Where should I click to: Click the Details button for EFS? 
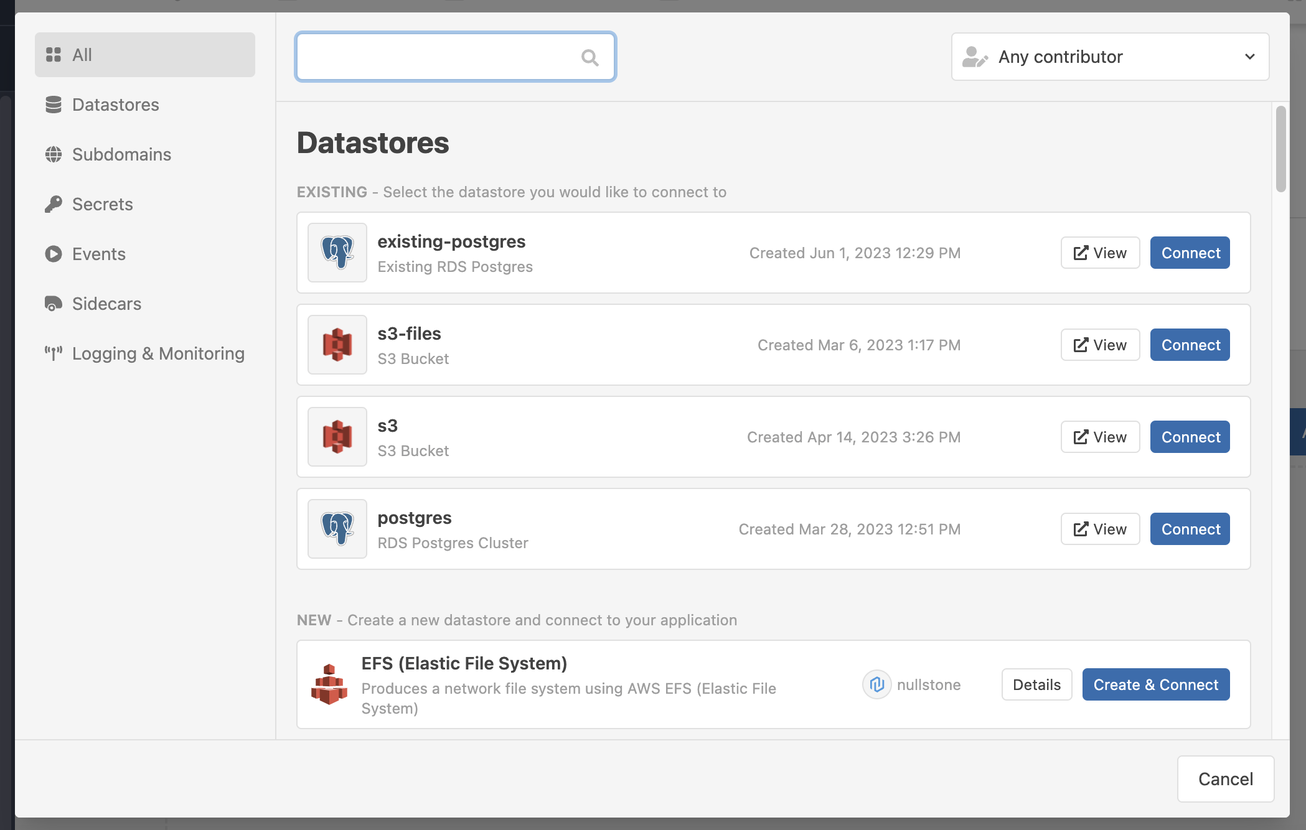tap(1036, 684)
